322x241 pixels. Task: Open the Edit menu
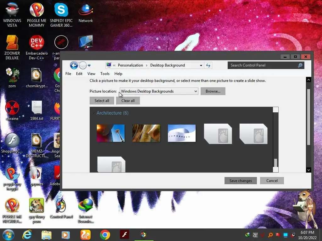79,73
